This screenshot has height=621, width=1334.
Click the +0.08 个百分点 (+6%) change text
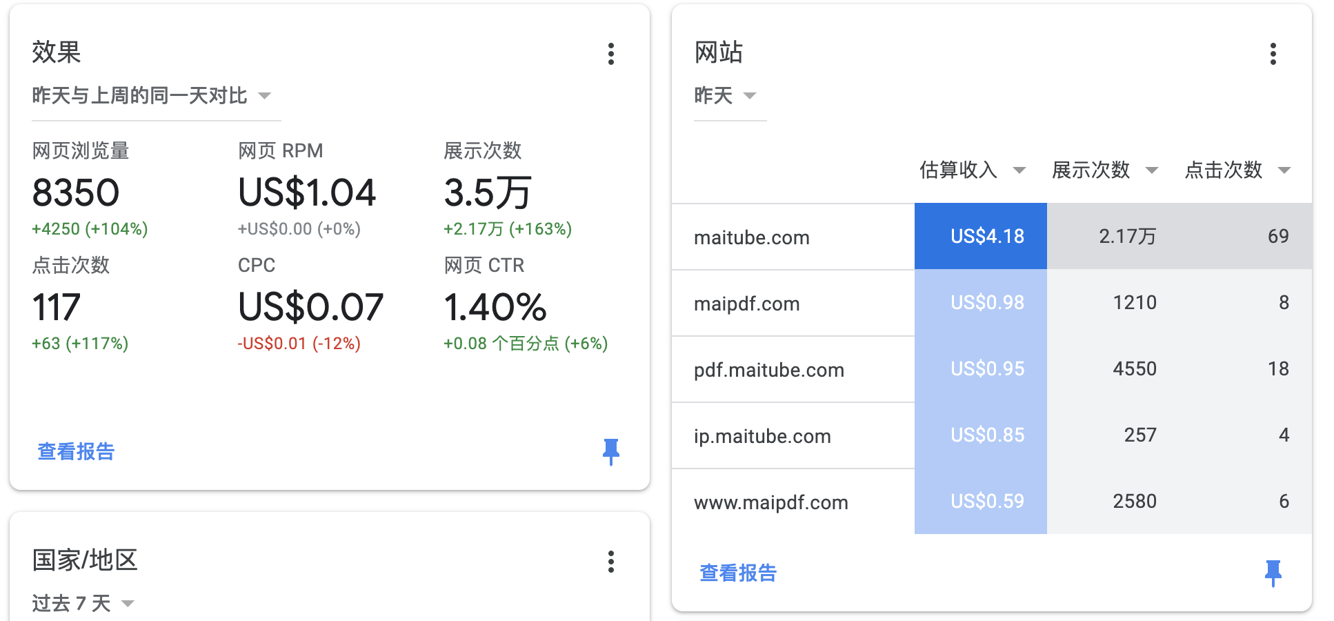[x=526, y=344]
